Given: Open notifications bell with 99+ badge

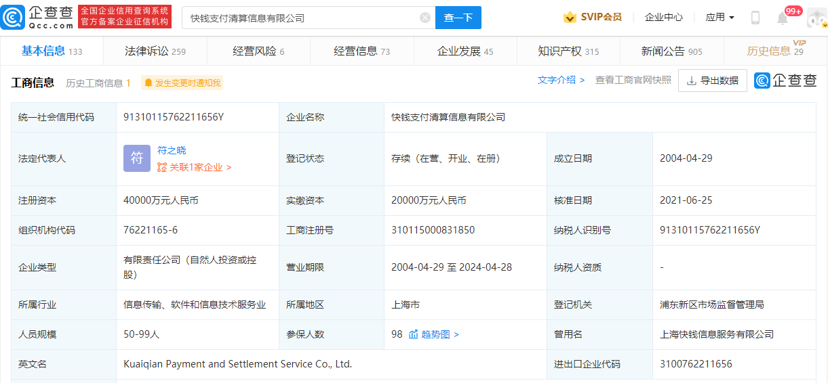Looking at the screenshot, I should coord(783,18).
